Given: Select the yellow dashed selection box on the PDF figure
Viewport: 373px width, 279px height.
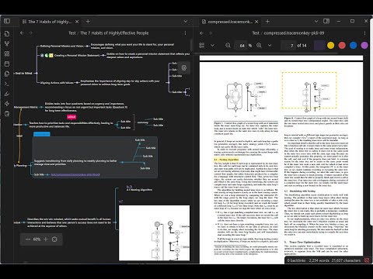Looking at the screenshot, I should [x=309, y=90].
